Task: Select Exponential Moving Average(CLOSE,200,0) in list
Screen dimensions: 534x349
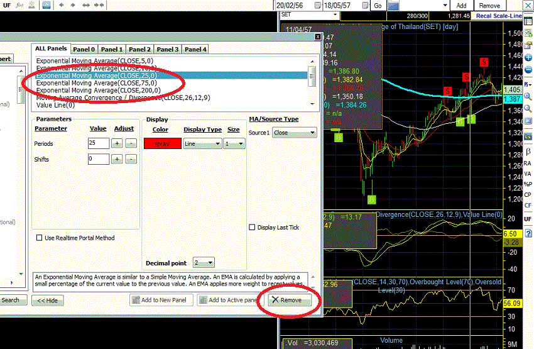Action: click(x=172, y=91)
